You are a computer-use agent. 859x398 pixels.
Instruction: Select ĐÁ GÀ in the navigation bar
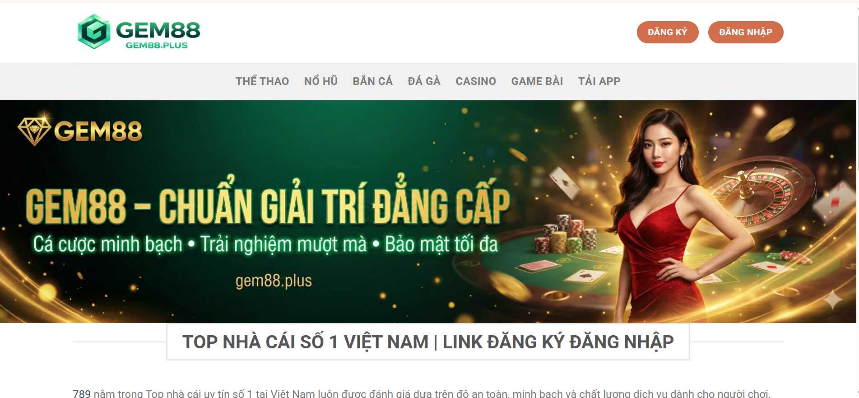coord(424,81)
